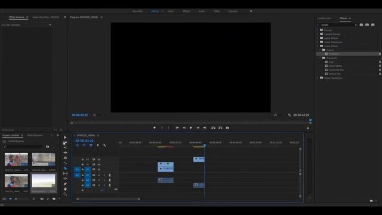Image resolution: width=382 pixels, height=215 pixels.
Task: Select the Crop effect
Action: pyautogui.click(x=331, y=62)
